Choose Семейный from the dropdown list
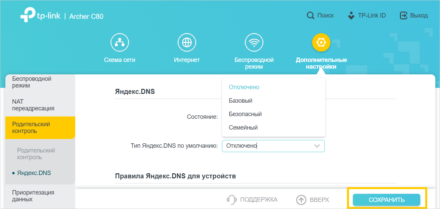 point(243,128)
